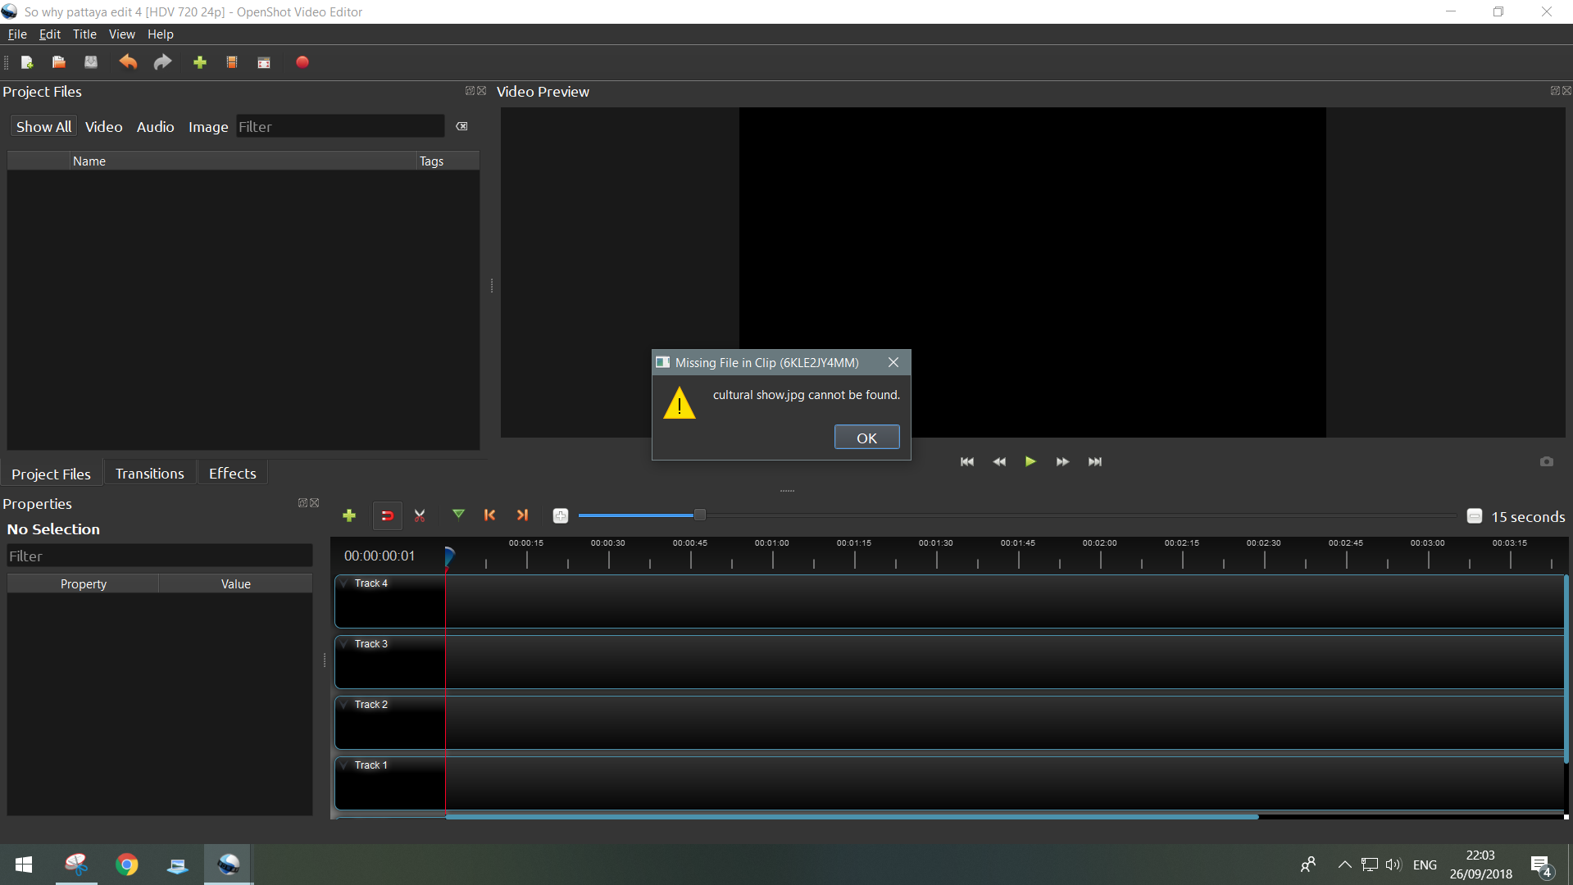Filter project files by Video

[104, 127]
